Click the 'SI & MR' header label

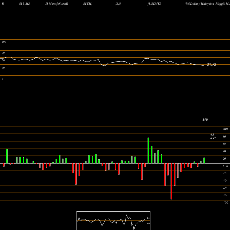pos(24,4)
